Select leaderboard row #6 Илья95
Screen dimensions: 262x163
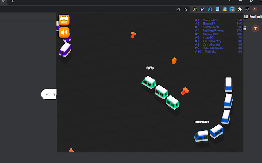pos(218,37)
